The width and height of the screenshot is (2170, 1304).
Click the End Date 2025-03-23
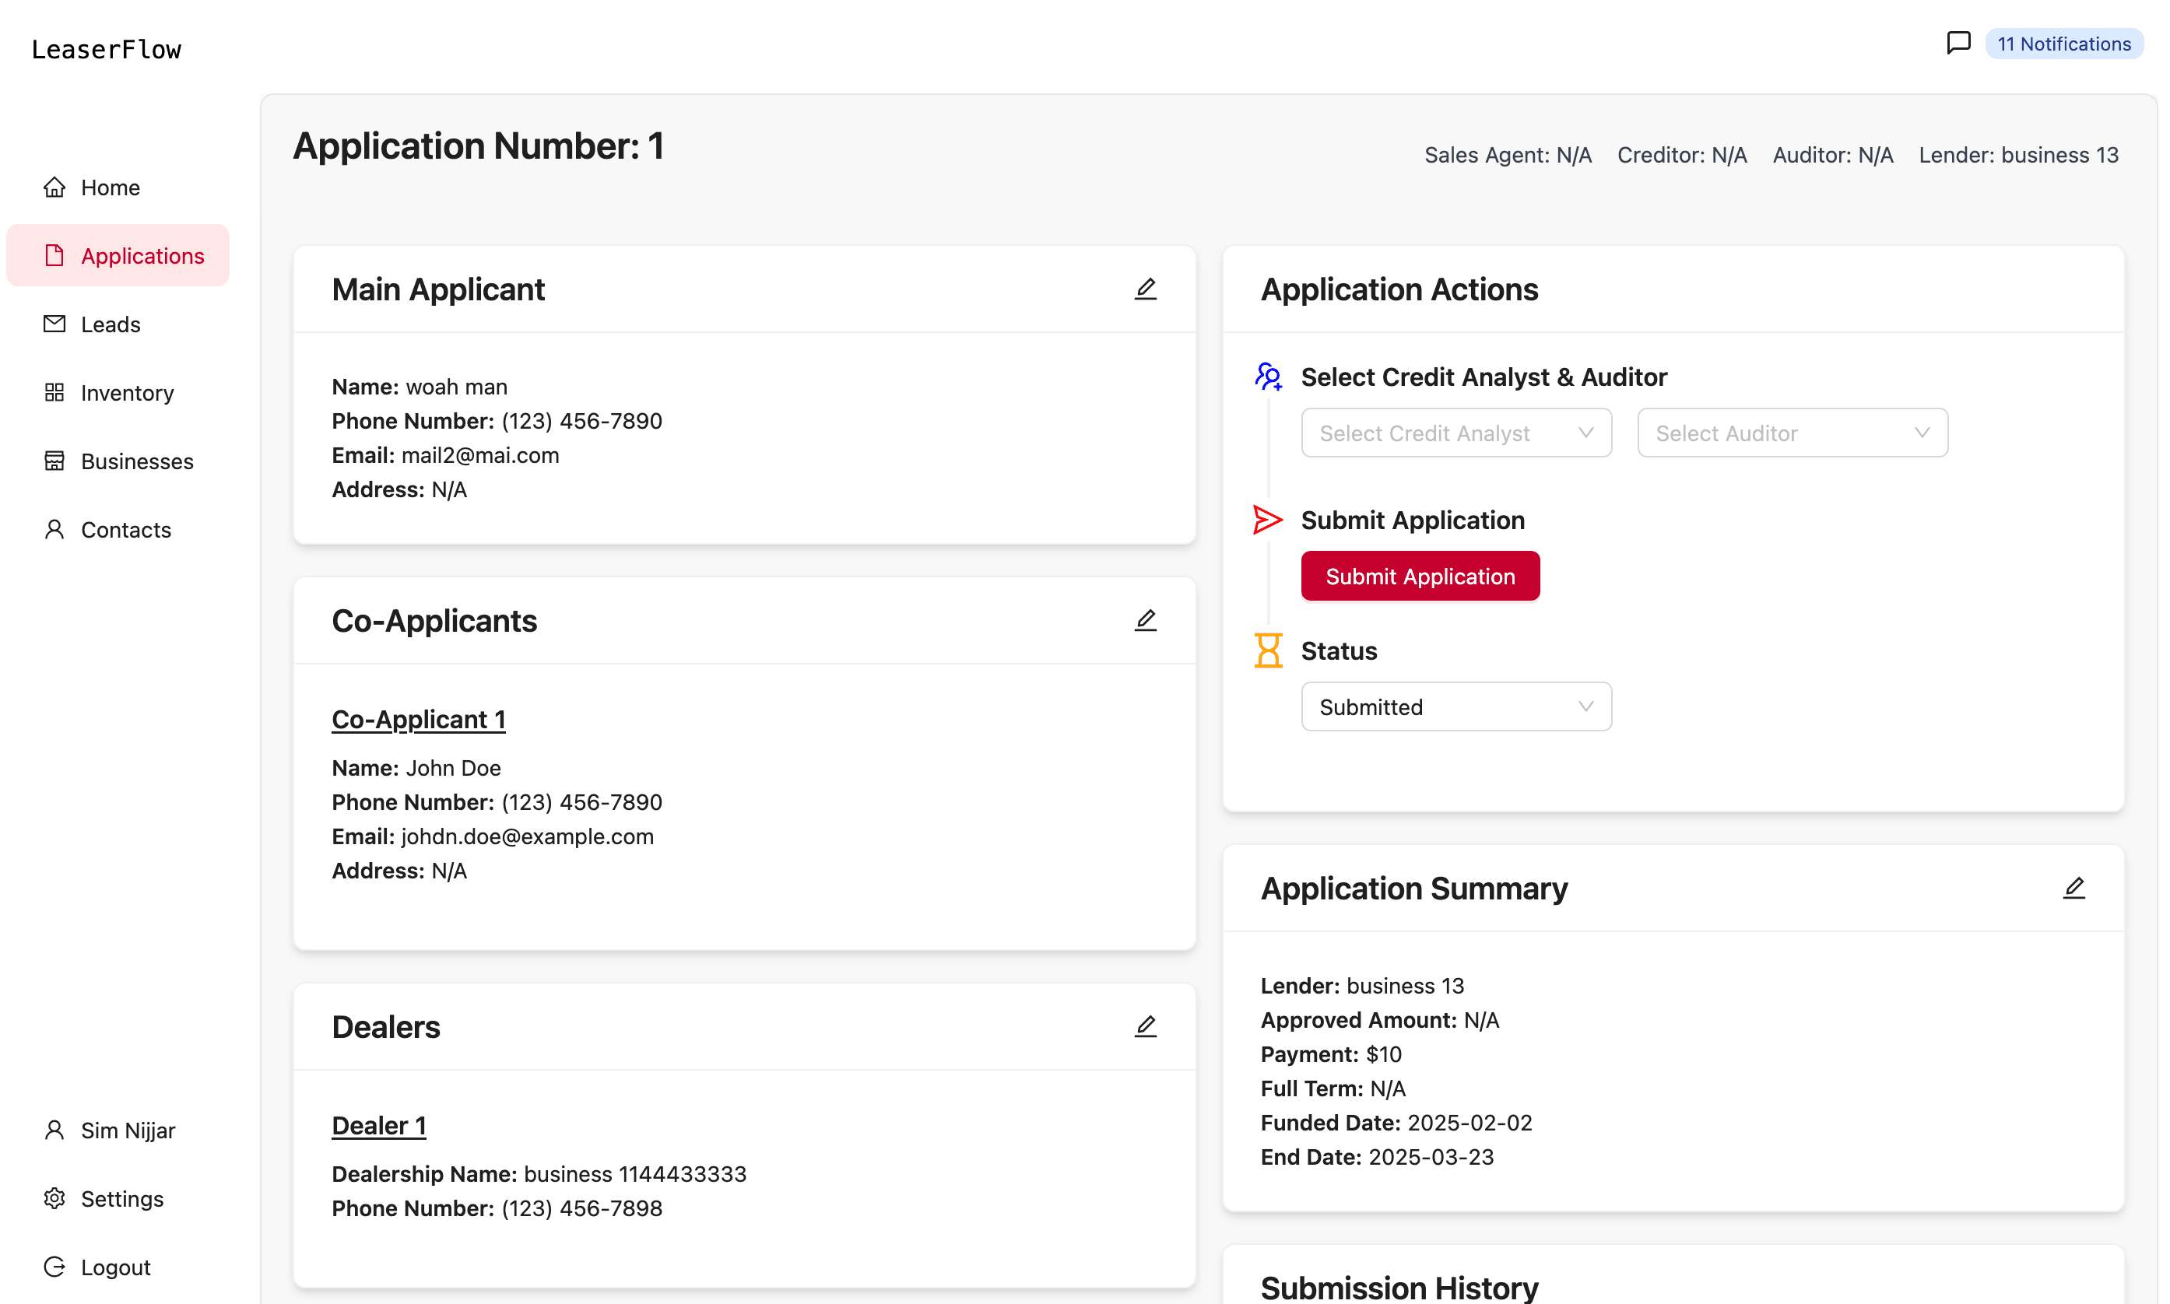click(1376, 1157)
